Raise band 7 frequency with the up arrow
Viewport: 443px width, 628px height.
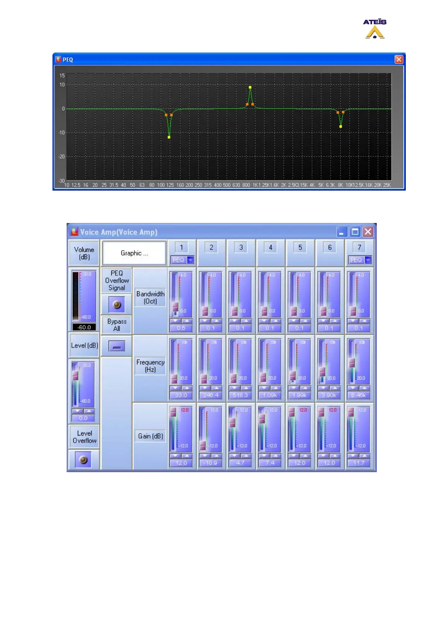point(364,388)
